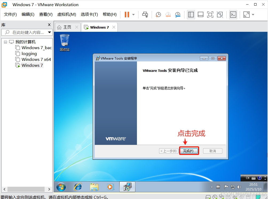Take a snapshot of the VM
This screenshot has width=268, height=199.
[x=158, y=14]
